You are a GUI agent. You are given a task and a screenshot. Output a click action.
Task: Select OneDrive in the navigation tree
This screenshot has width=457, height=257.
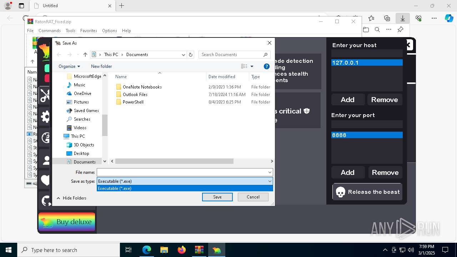click(82, 94)
